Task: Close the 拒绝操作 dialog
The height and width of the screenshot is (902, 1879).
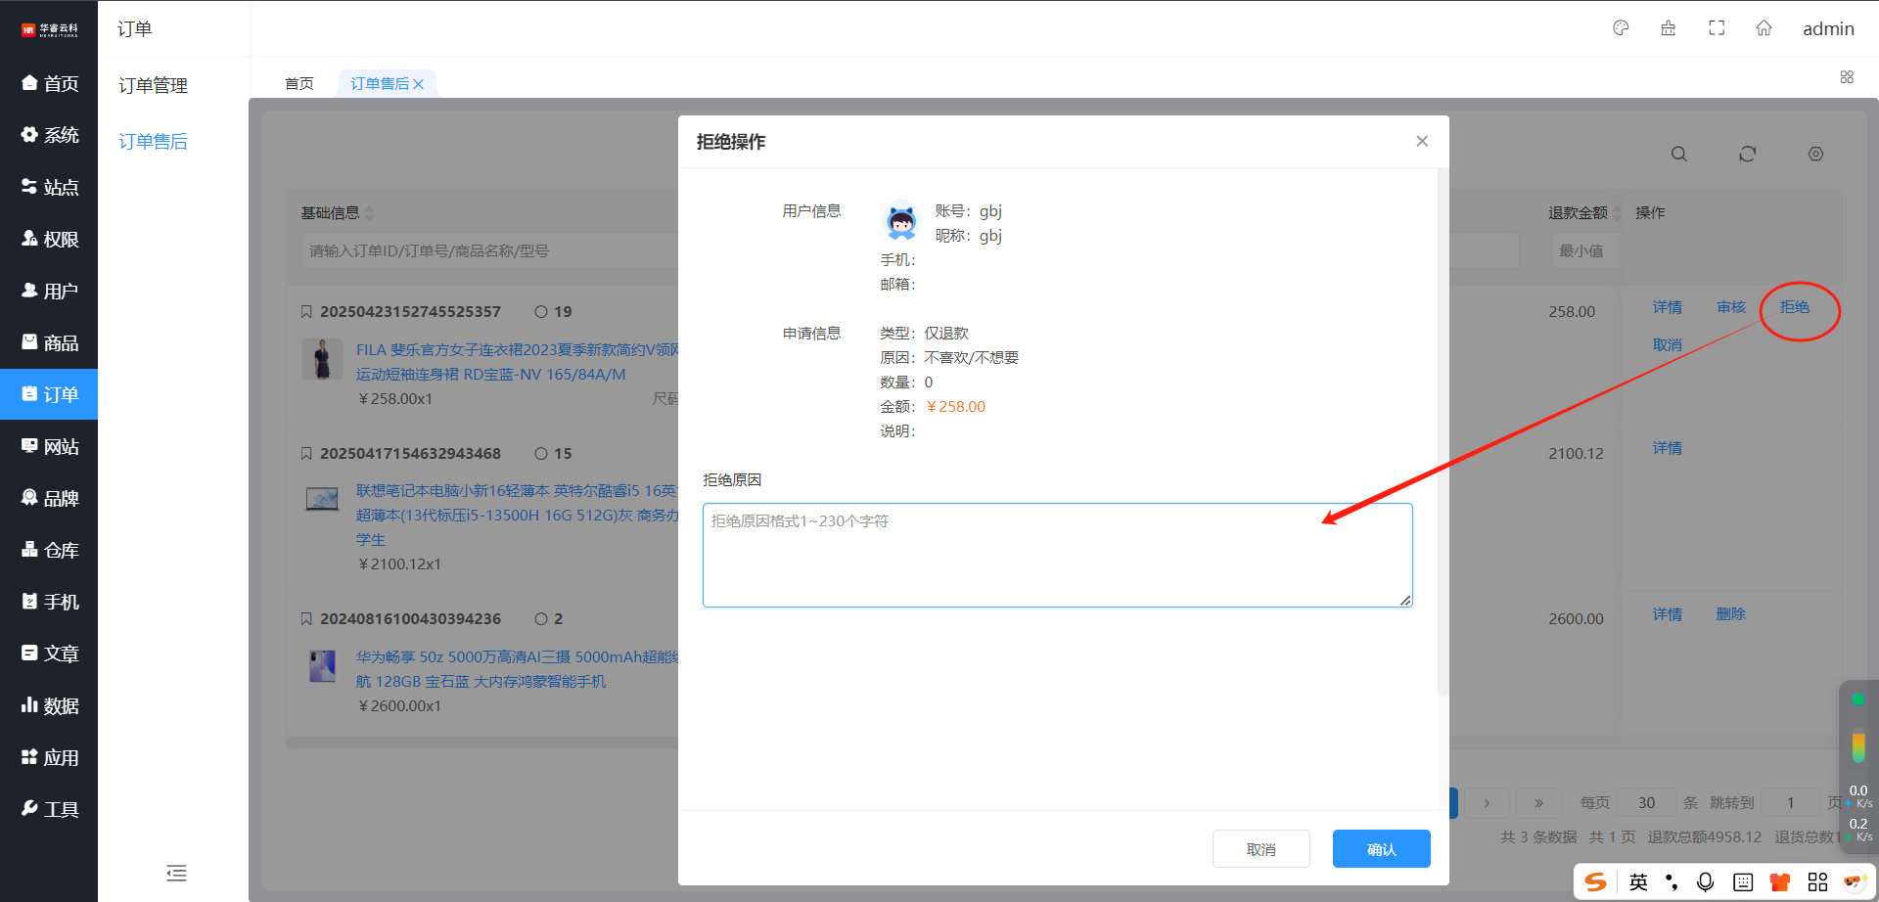Action: 1422,142
